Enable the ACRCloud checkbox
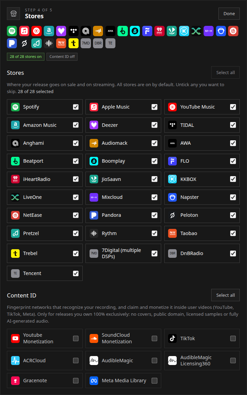This screenshot has width=247, height=395. (x=76, y=361)
